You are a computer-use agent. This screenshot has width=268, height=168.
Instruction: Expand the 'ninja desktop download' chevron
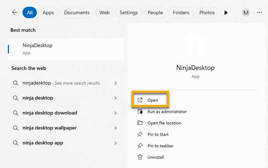pos(115,113)
